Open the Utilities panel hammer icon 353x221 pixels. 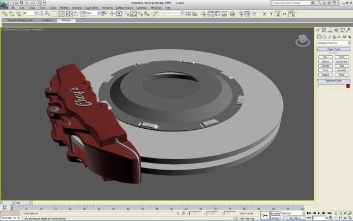coord(349,30)
